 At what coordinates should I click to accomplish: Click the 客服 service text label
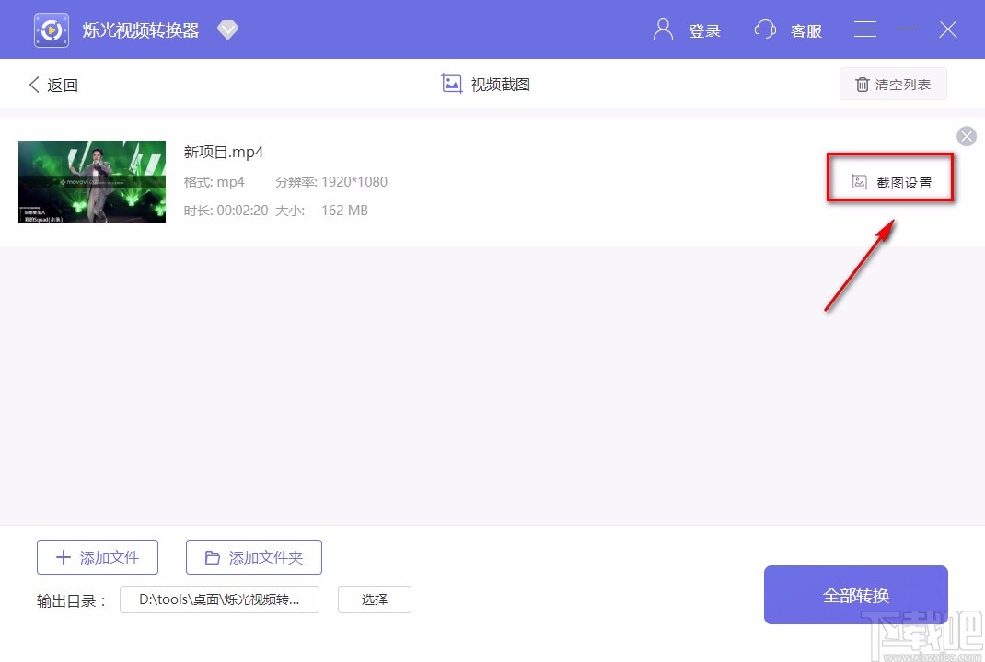tap(806, 30)
